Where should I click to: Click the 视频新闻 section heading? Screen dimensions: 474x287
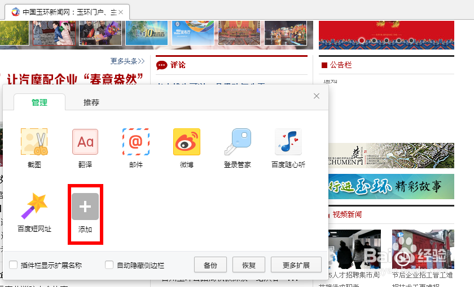click(347, 214)
